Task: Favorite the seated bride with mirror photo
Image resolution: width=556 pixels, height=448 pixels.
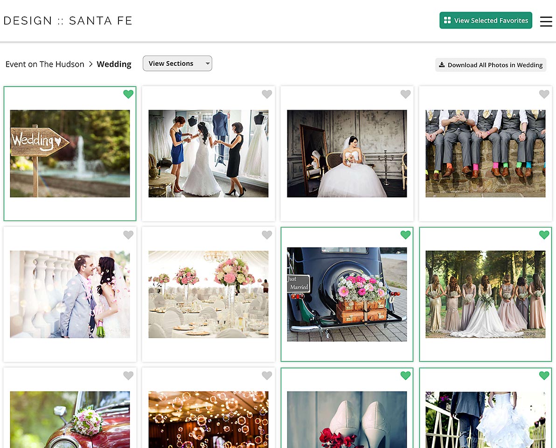Action: coord(406,94)
